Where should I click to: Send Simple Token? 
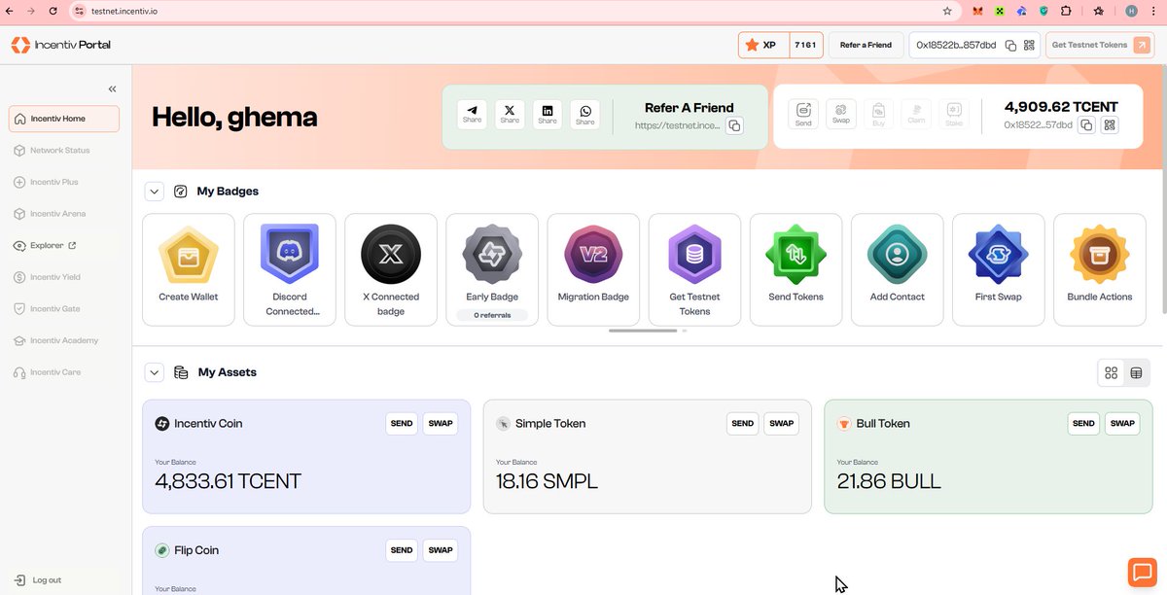(743, 423)
